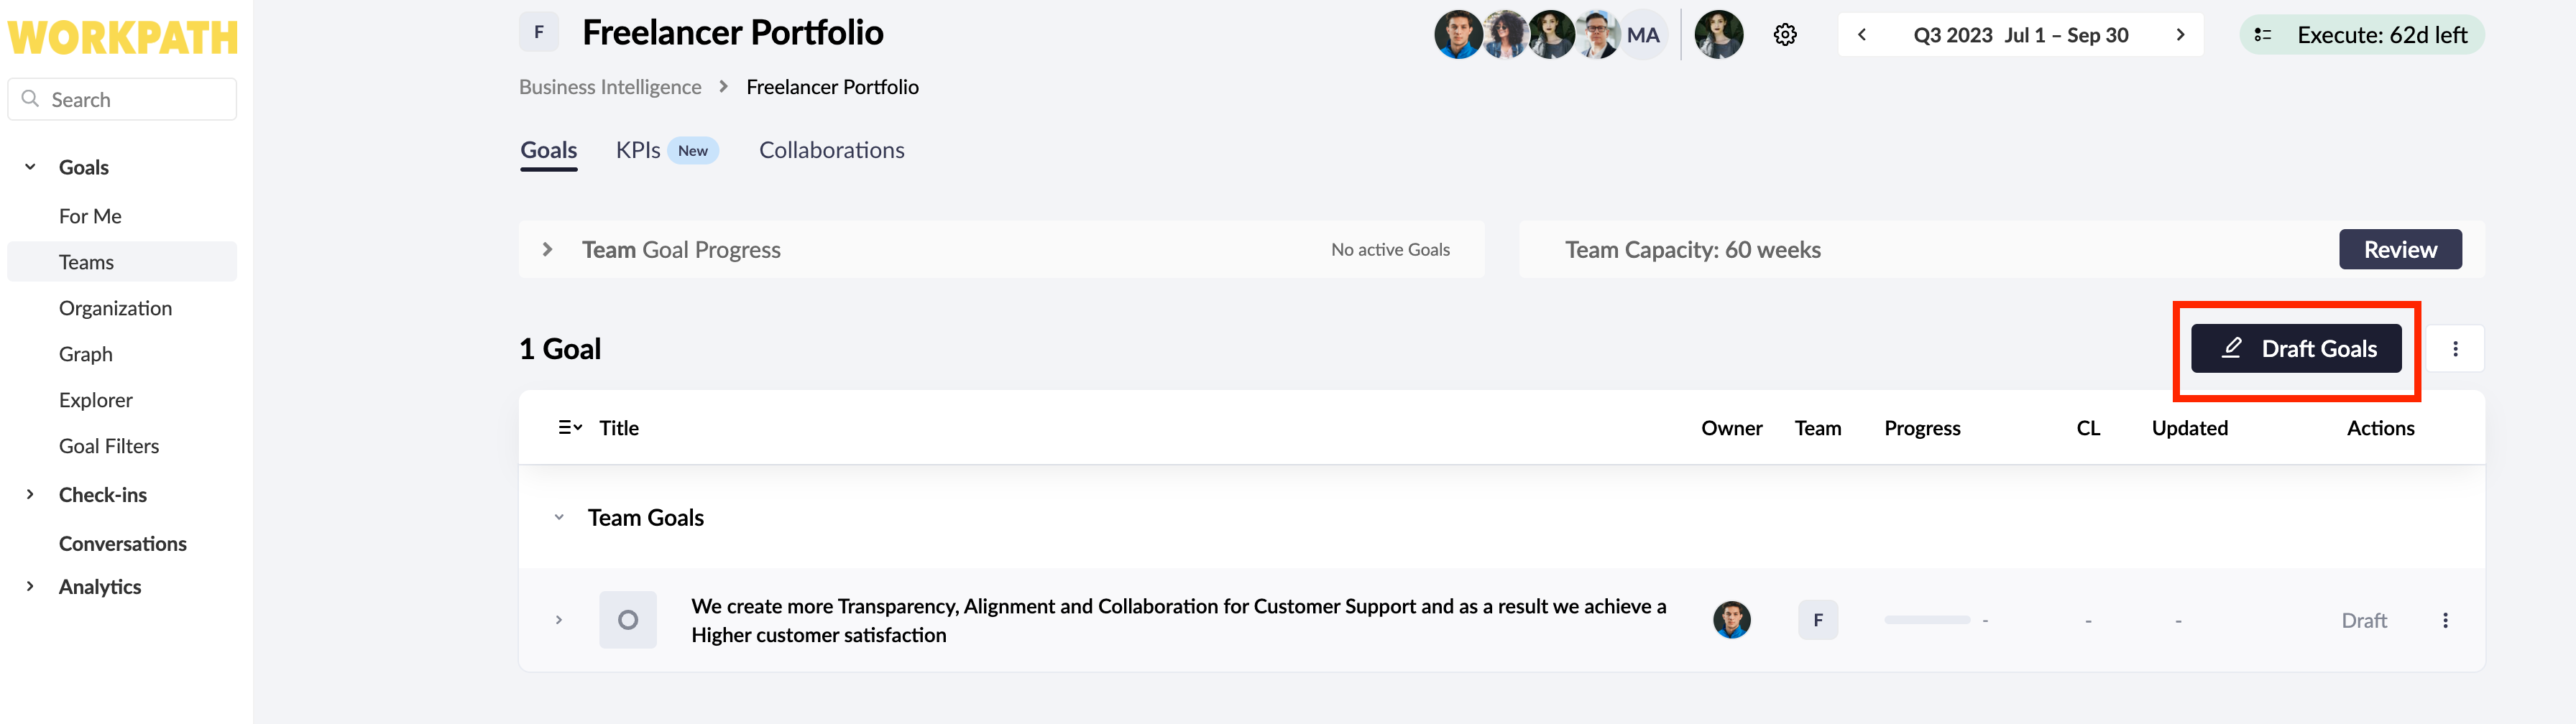2576x724 pixels.
Task: Click the CL column header
Action: pyautogui.click(x=2088, y=428)
